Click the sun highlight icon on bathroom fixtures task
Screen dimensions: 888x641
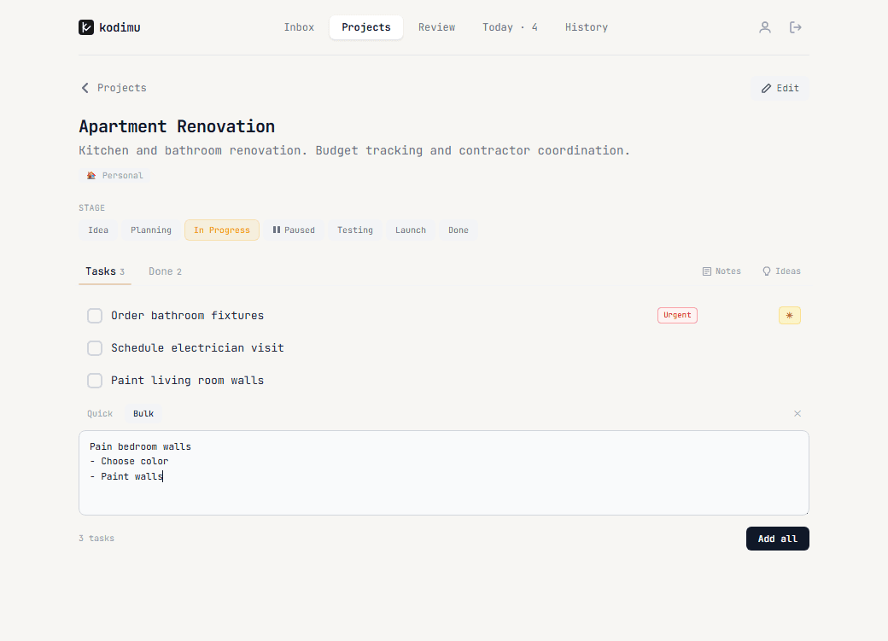pyautogui.click(x=789, y=315)
